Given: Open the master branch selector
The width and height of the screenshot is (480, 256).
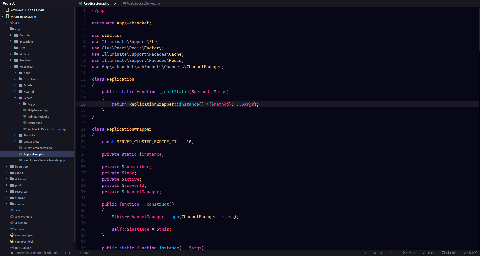Looking at the screenshot, I should coord(409,253).
